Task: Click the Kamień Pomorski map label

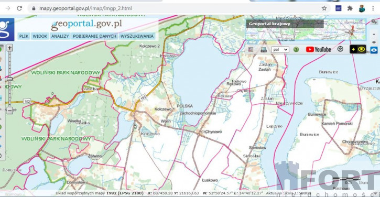Action: [337, 124]
